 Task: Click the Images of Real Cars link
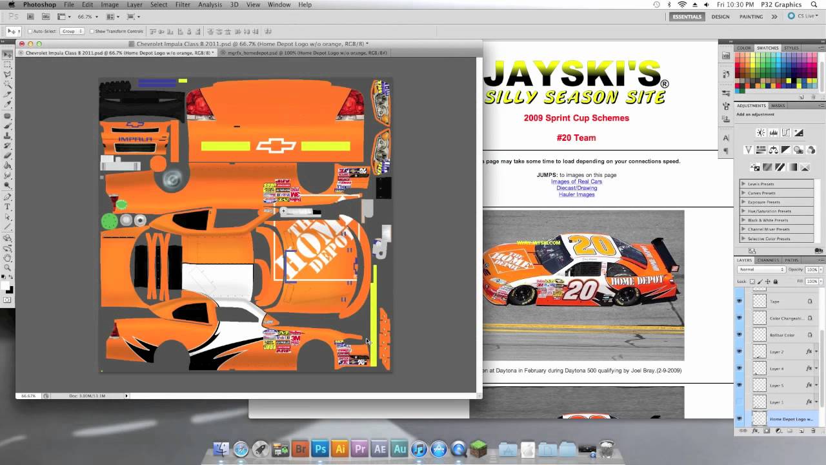click(576, 181)
